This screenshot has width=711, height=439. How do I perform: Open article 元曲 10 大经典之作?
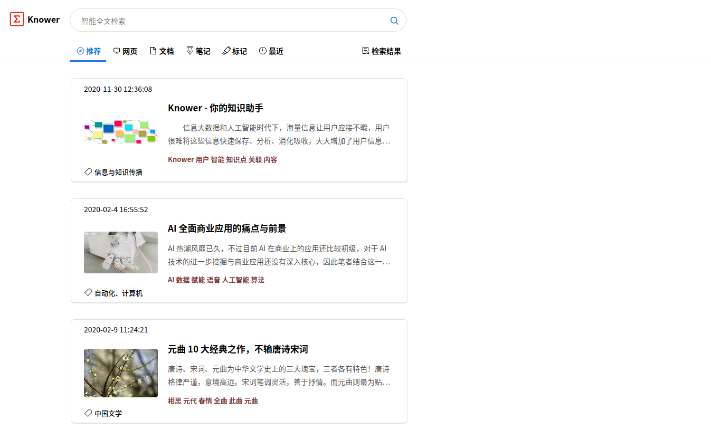click(238, 349)
